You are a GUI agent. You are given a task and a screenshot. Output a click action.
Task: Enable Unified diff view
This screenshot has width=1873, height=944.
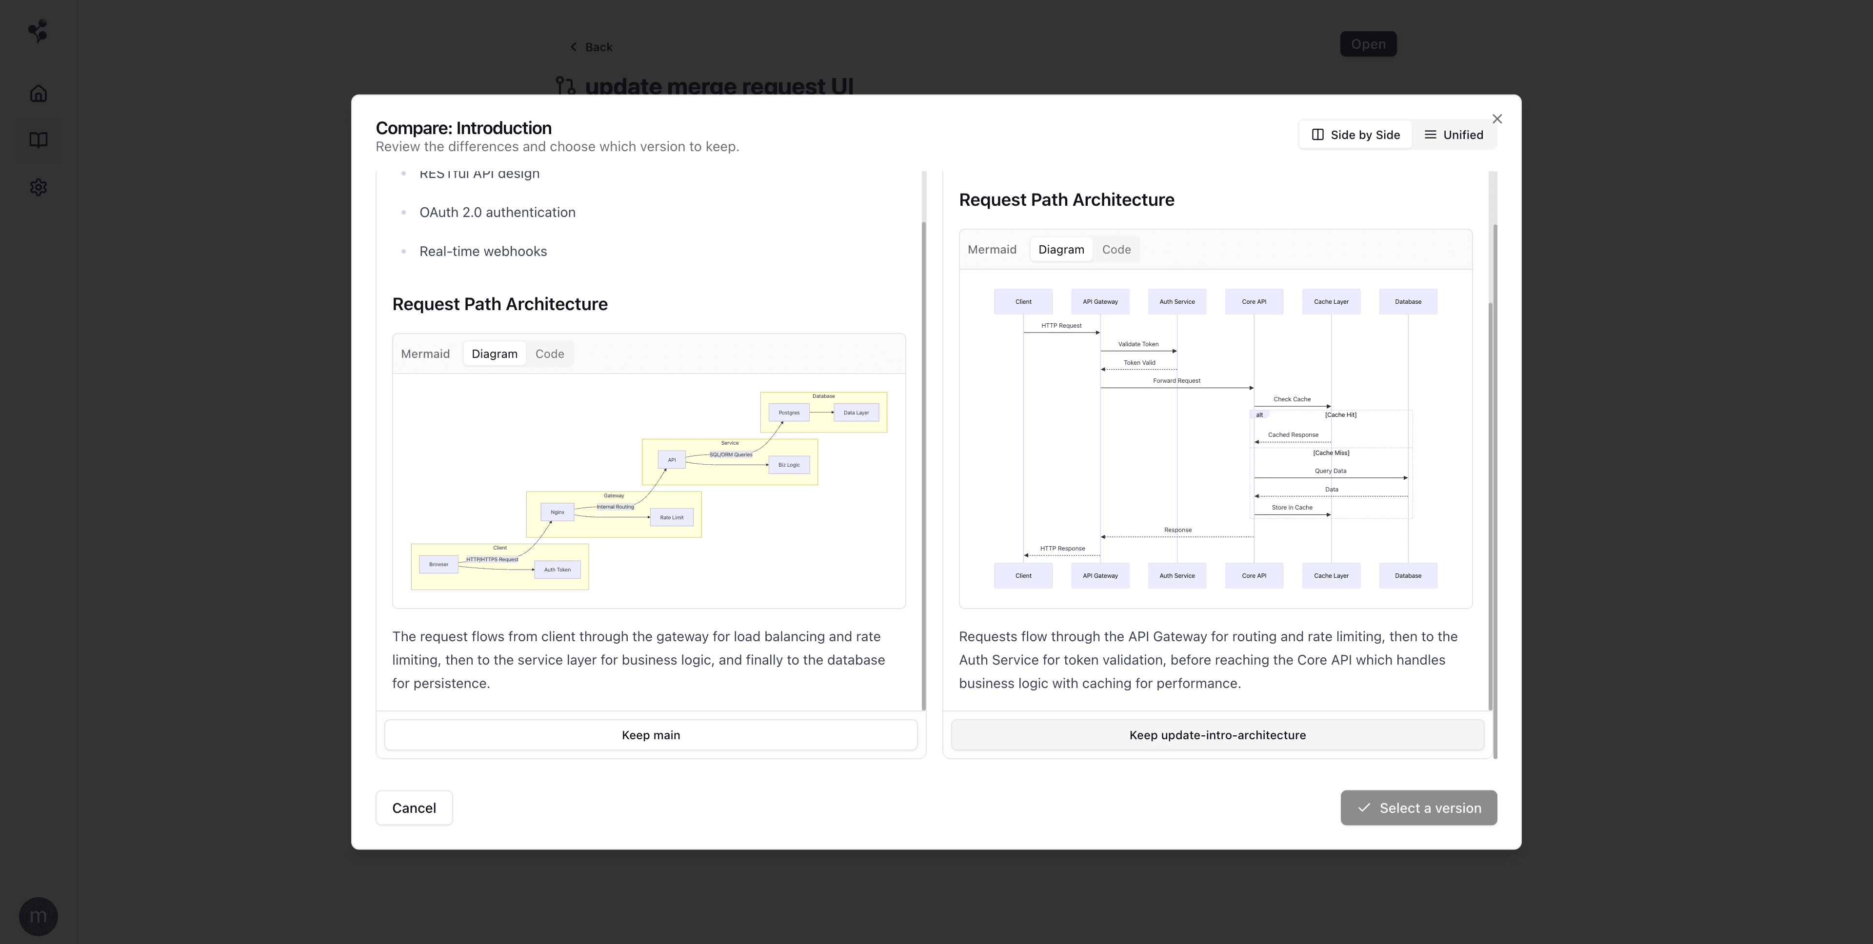coord(1455,135)
